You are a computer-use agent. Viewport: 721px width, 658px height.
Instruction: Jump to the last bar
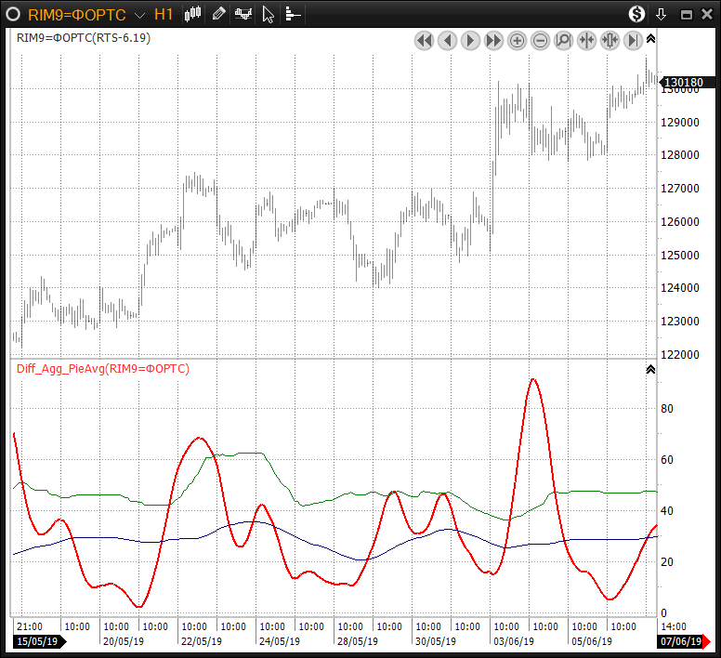633,40
